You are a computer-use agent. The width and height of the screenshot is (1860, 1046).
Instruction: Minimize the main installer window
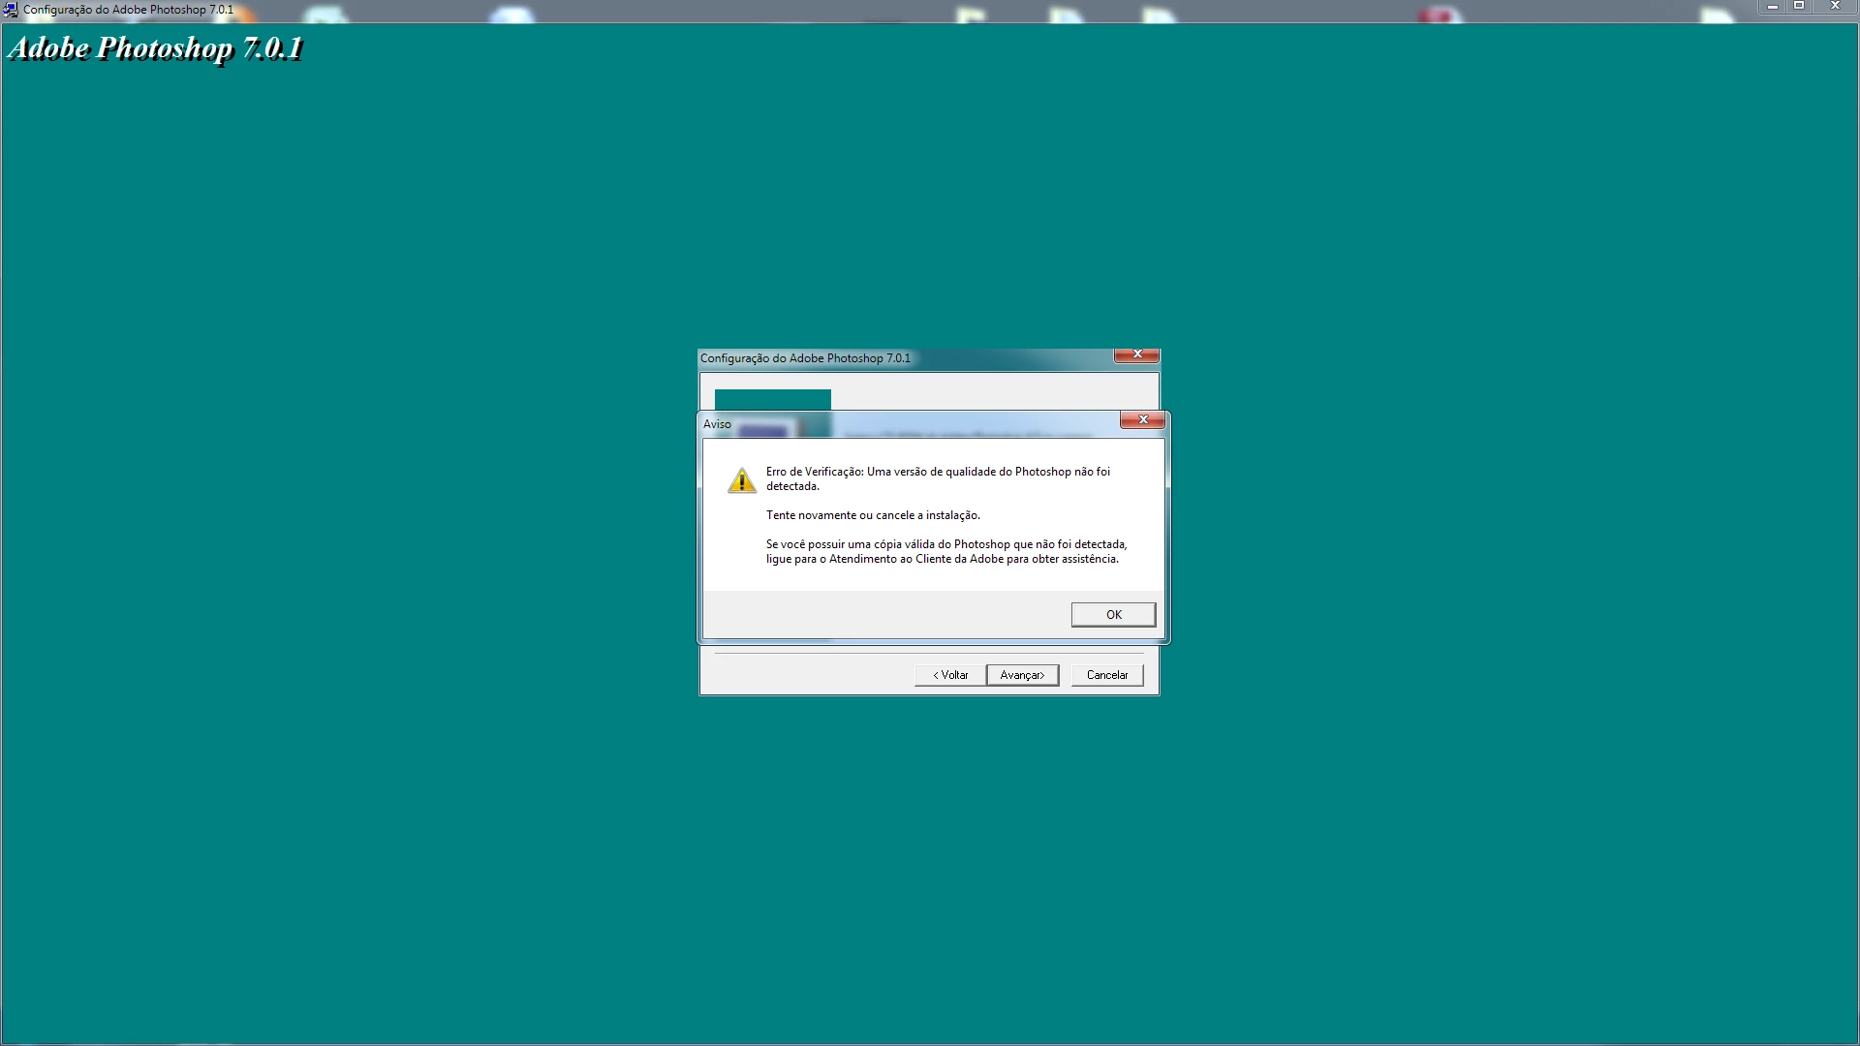(x=1772, y=7)
